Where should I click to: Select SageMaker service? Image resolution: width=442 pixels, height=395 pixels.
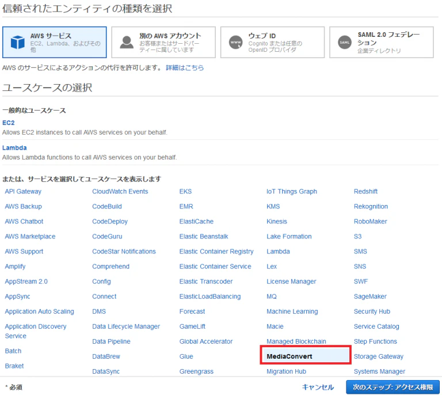(x=370, y=297)
